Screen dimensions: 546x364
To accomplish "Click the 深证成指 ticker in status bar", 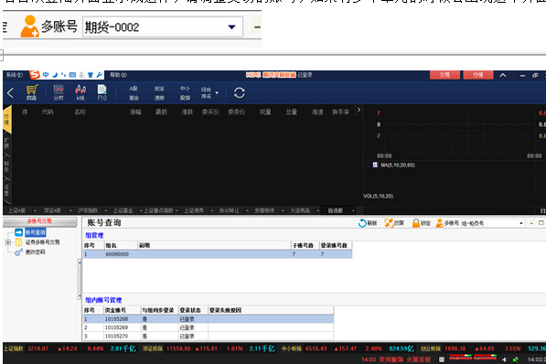I will [153, 348].
